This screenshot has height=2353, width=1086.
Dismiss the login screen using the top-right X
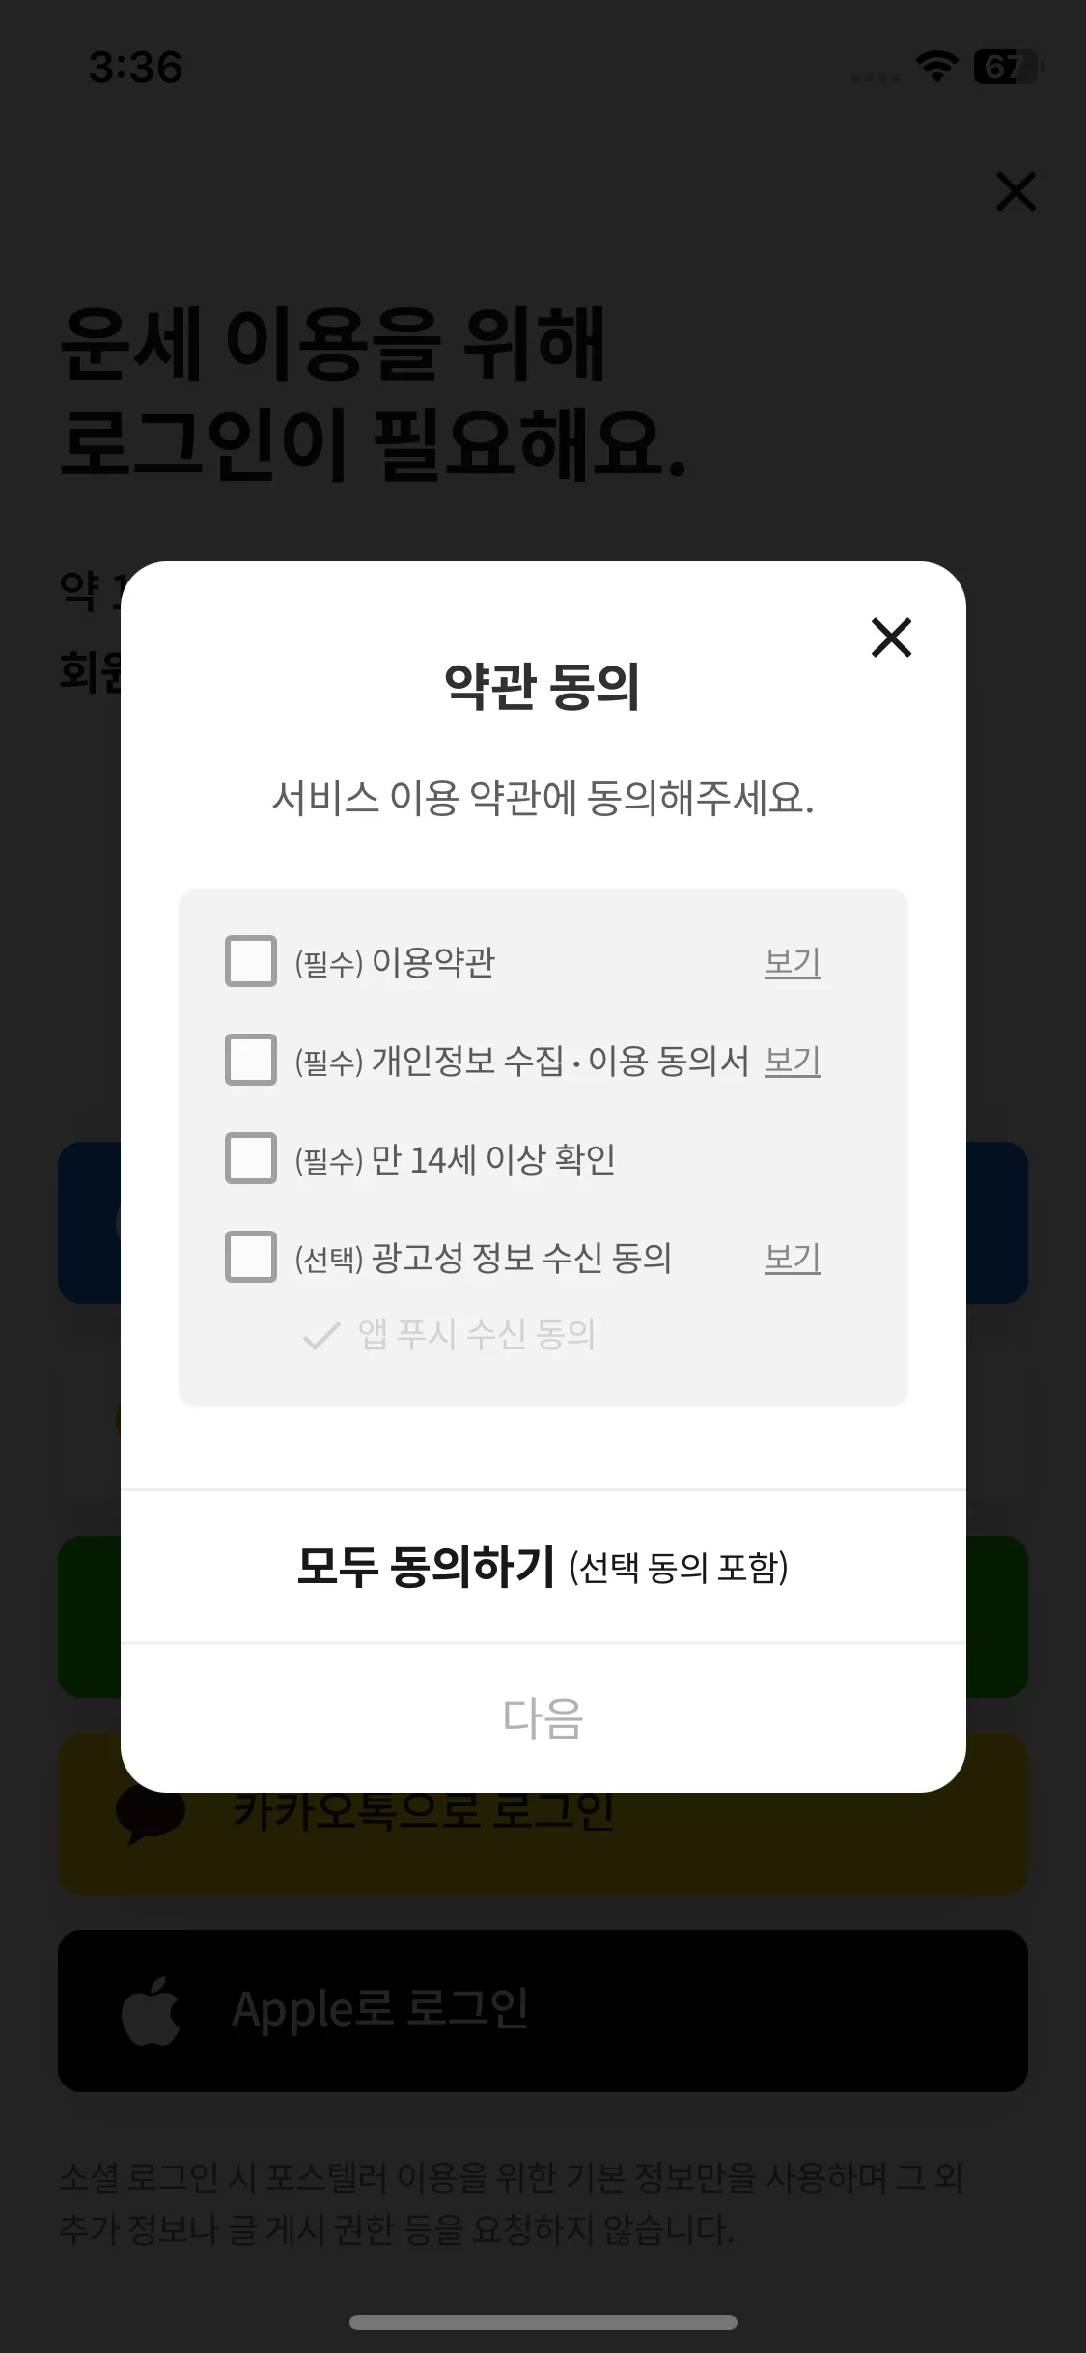(x=1016, y=191)
